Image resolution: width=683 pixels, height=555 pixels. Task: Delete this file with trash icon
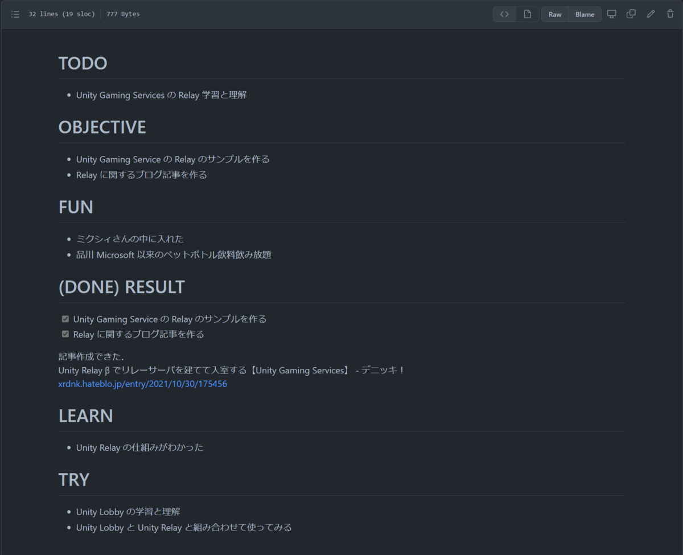click(x=670, y=14)
